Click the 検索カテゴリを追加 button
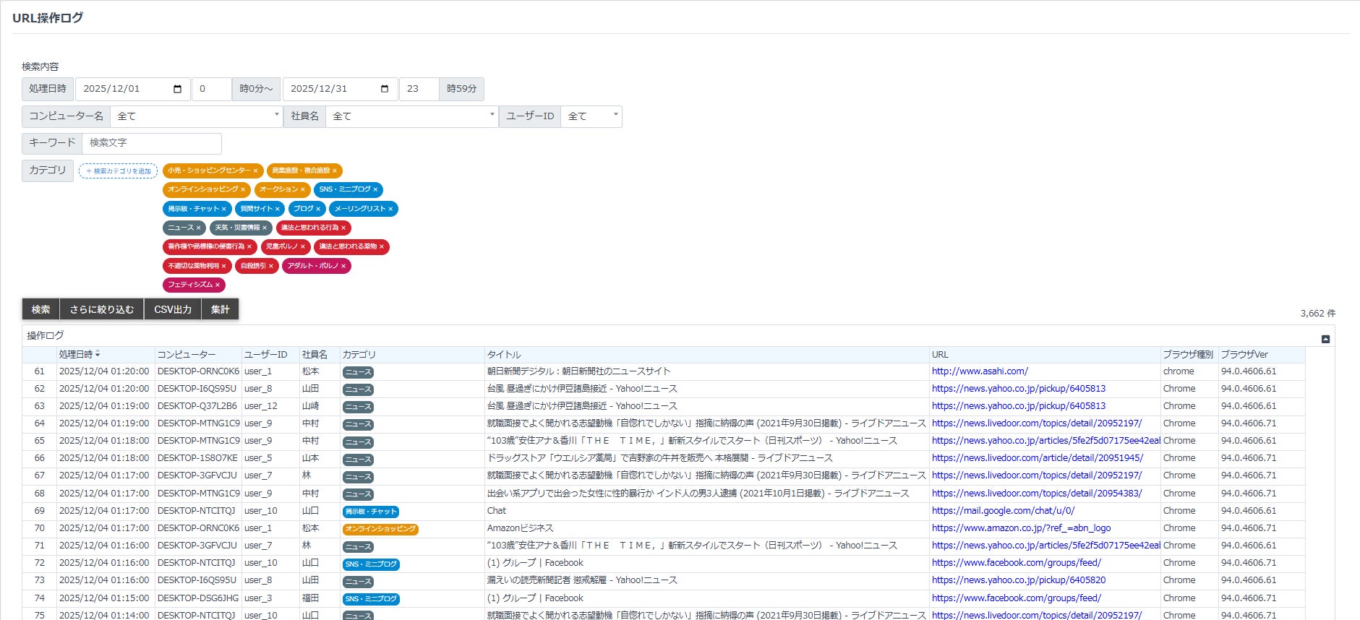This screenshot has height=620, width=1360. [119, 171]
